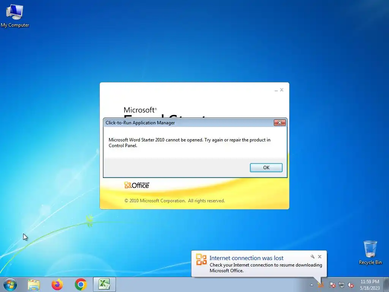Viewport: 389px width, 292px height.
Task: Click the Office tray icon
Action: (x=321, y=285)
